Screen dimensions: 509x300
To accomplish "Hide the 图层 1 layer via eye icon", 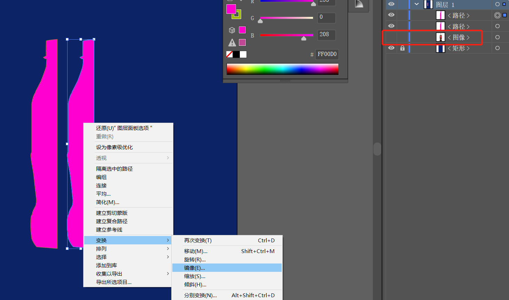I will coord(391,4).
